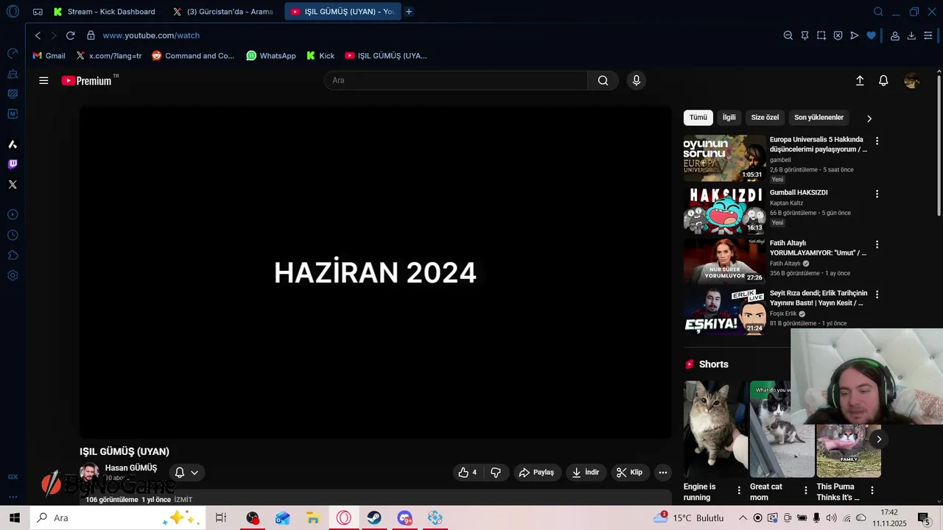Screen dimensions: 943x530
Task: Open the browser profile icon
Action: pyautogui.click(x=895, y=35)
